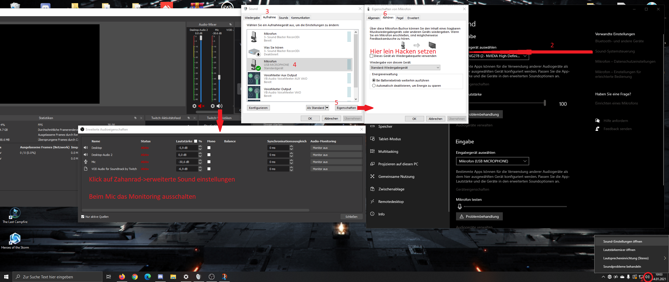Click the master volume slider handle
This screenshot has width=669, height=282.
click(545, 103)
